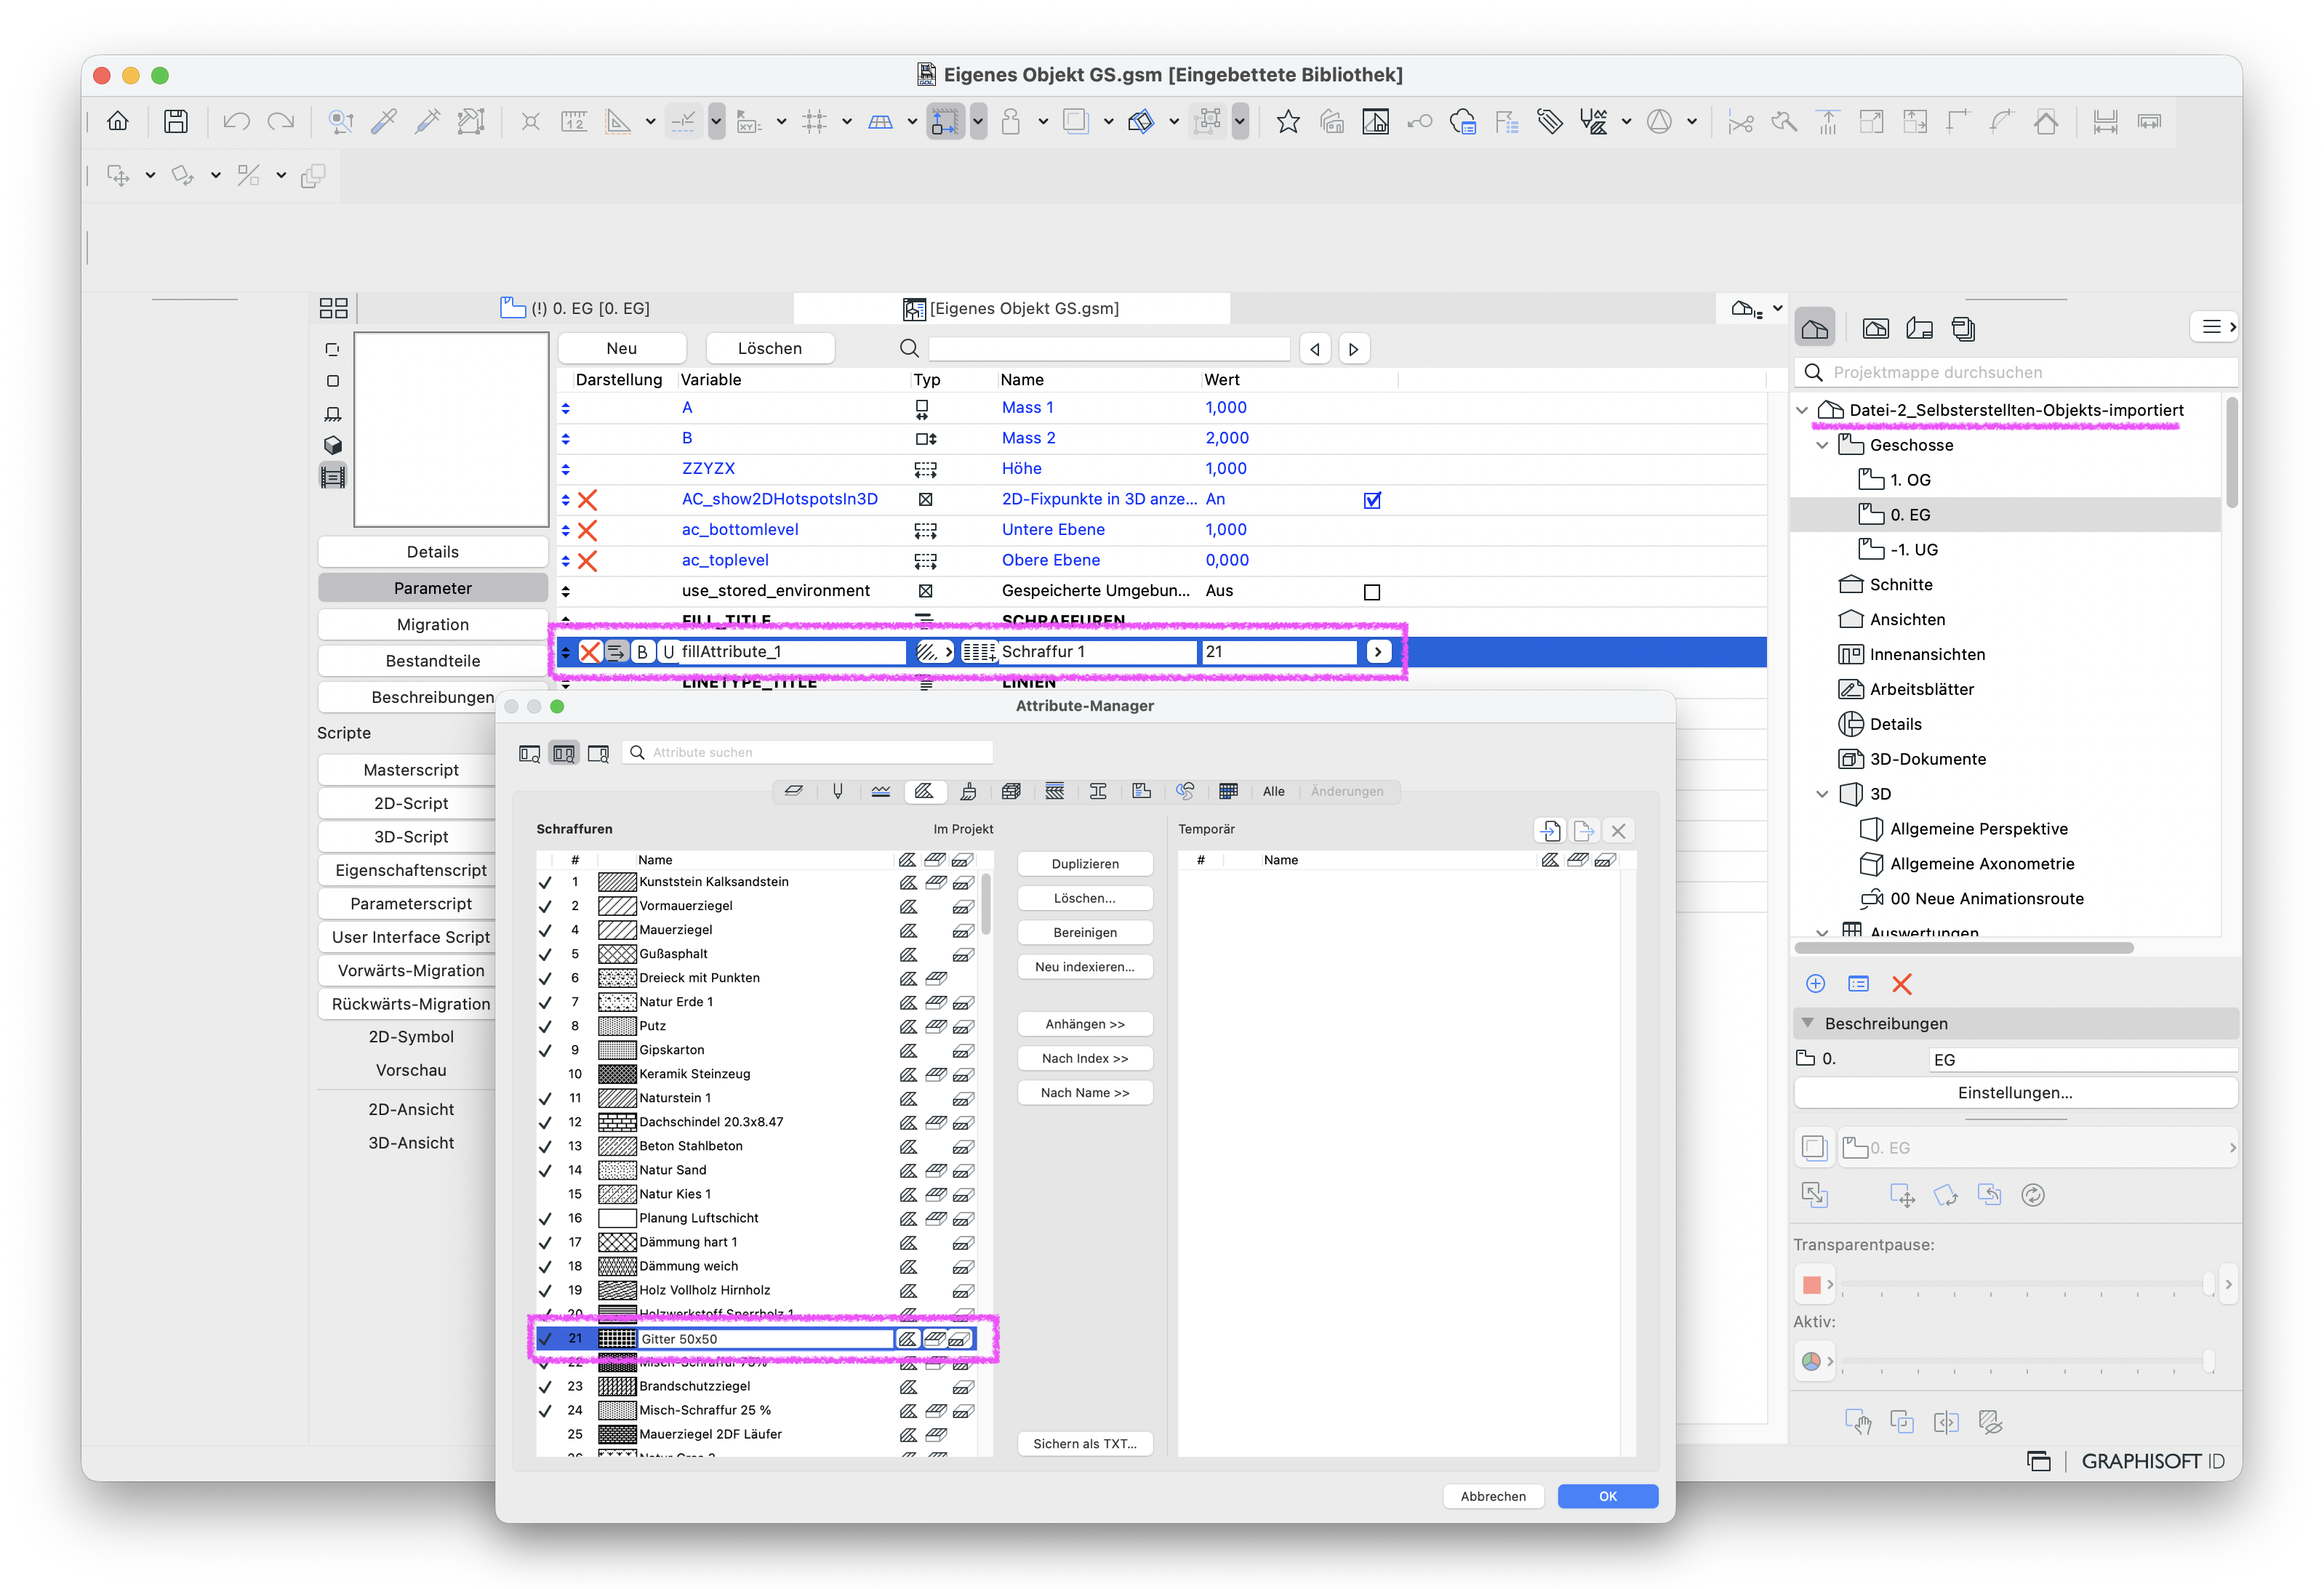Click the parameter search magnifier icon

tap(909, 347)
